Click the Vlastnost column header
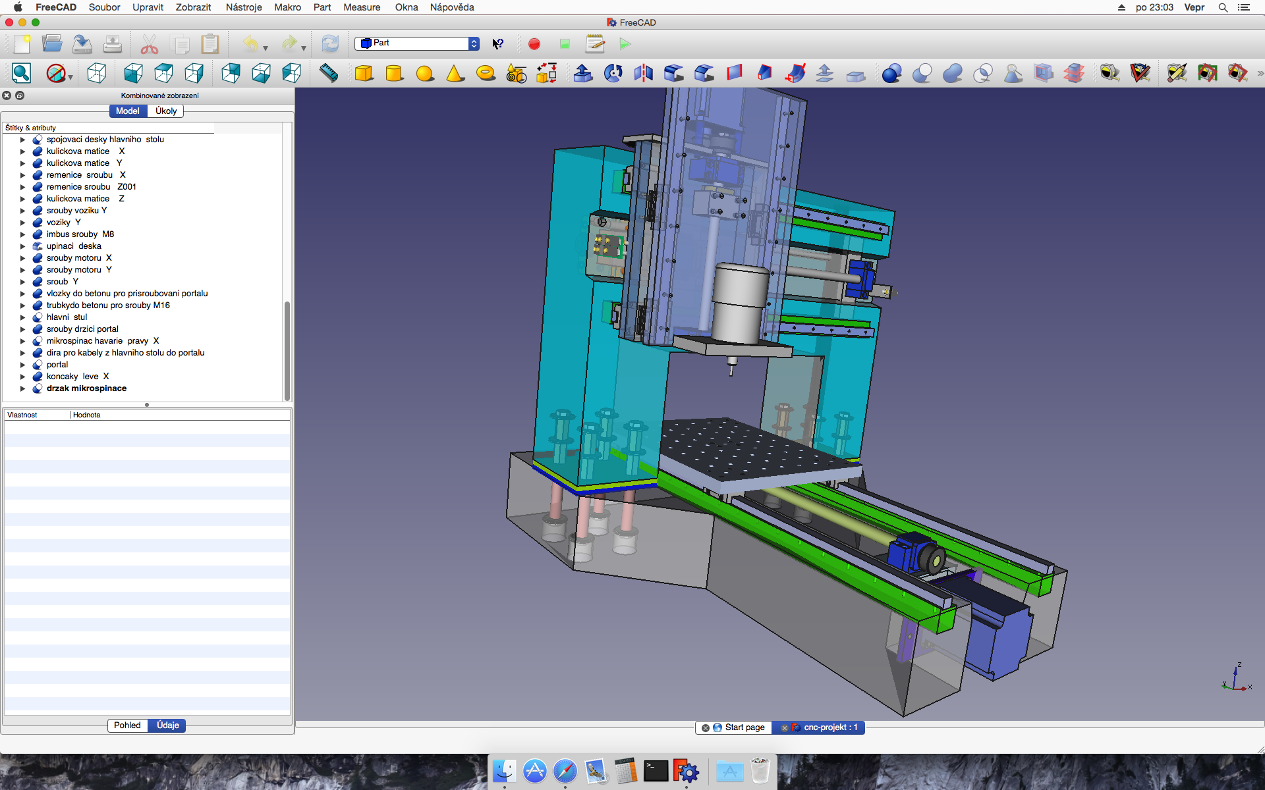 [x=36, y=415]
